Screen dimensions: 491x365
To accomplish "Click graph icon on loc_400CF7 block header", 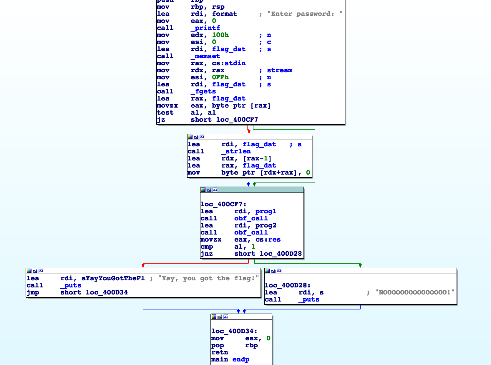I will click(x=215, y=190).
